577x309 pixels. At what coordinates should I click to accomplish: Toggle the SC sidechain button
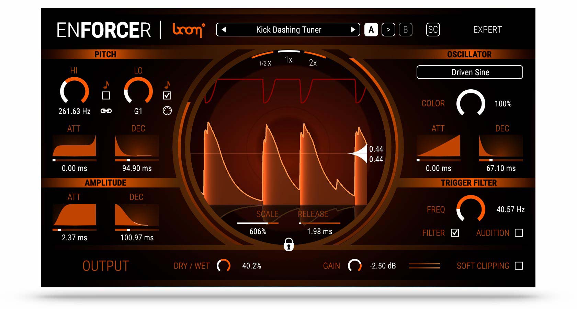click(433, 30)
